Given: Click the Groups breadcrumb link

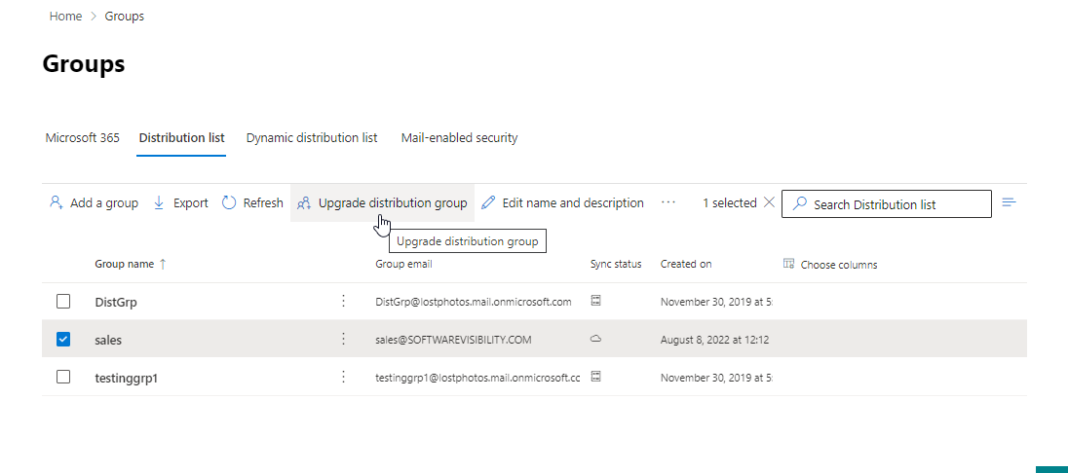Looking at the screenshot, I should [125, 17].
